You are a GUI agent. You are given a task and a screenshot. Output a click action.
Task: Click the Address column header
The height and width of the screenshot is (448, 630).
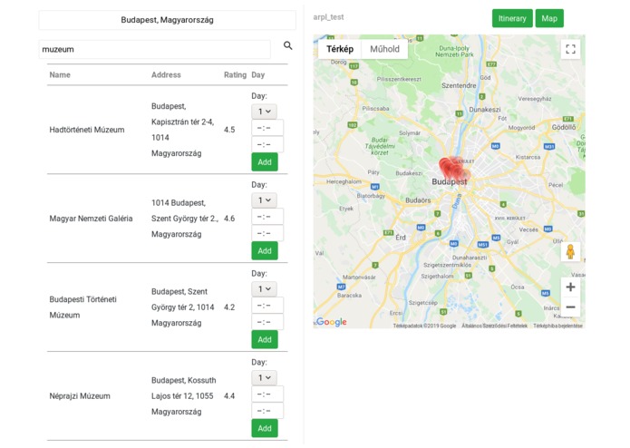pos(166,74)
